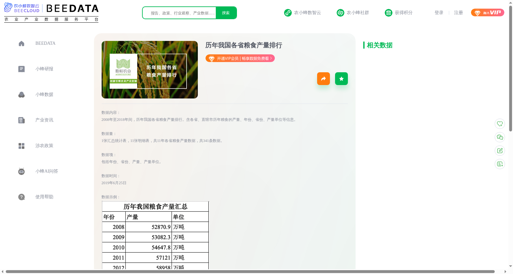Open the 获得积分 link

pos(404,13)
